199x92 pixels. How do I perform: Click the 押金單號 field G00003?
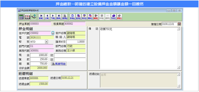(x=40, y=24)
